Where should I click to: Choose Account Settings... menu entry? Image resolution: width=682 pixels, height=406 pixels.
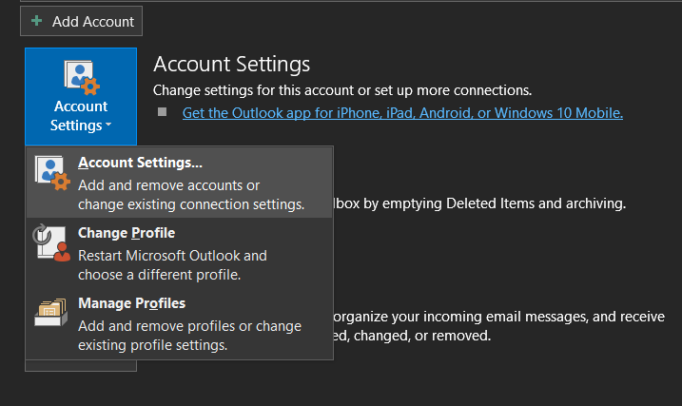180,183
